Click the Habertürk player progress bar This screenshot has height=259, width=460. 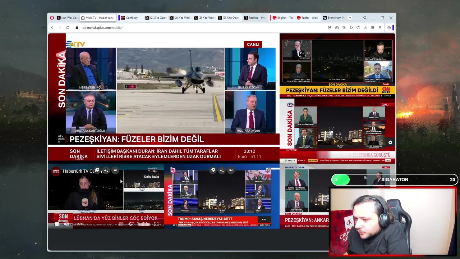coord(106,219)
